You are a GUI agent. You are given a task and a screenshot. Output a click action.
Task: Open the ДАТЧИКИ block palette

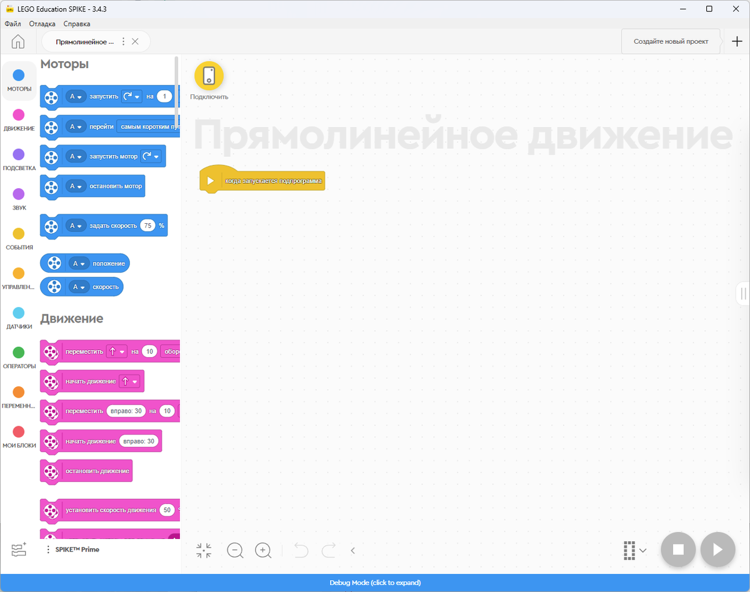pos(19,318)
